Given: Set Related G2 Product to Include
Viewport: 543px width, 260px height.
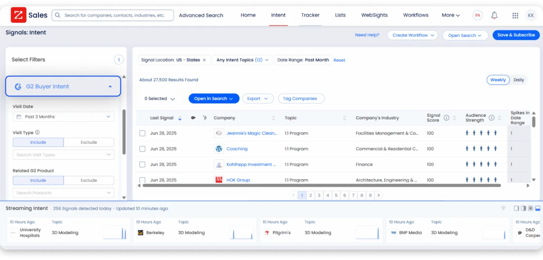Looking at the screenshot, I should point(38,180).
